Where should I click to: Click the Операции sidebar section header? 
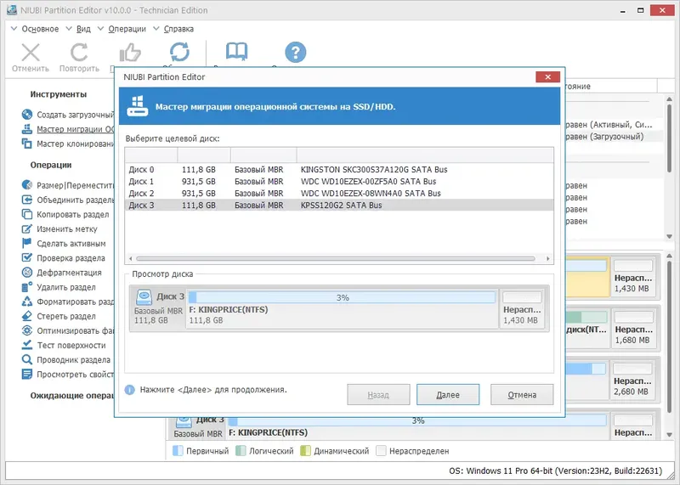point(51,165)
